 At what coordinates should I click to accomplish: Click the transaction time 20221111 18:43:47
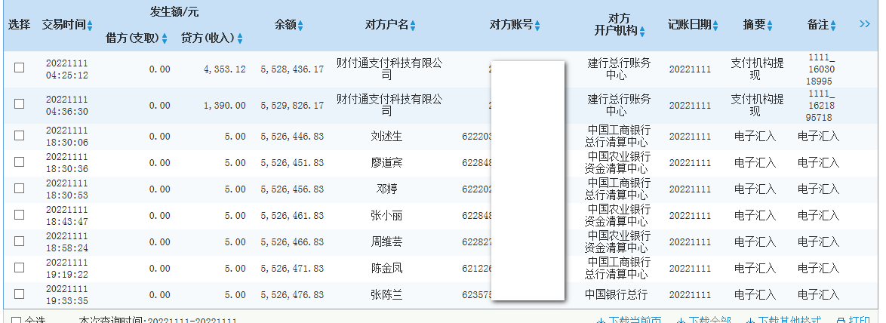click(66, 215)
